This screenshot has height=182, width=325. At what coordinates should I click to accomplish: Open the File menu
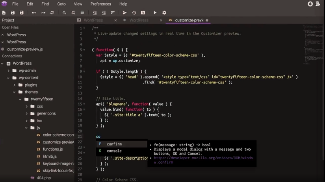point(15,4)
